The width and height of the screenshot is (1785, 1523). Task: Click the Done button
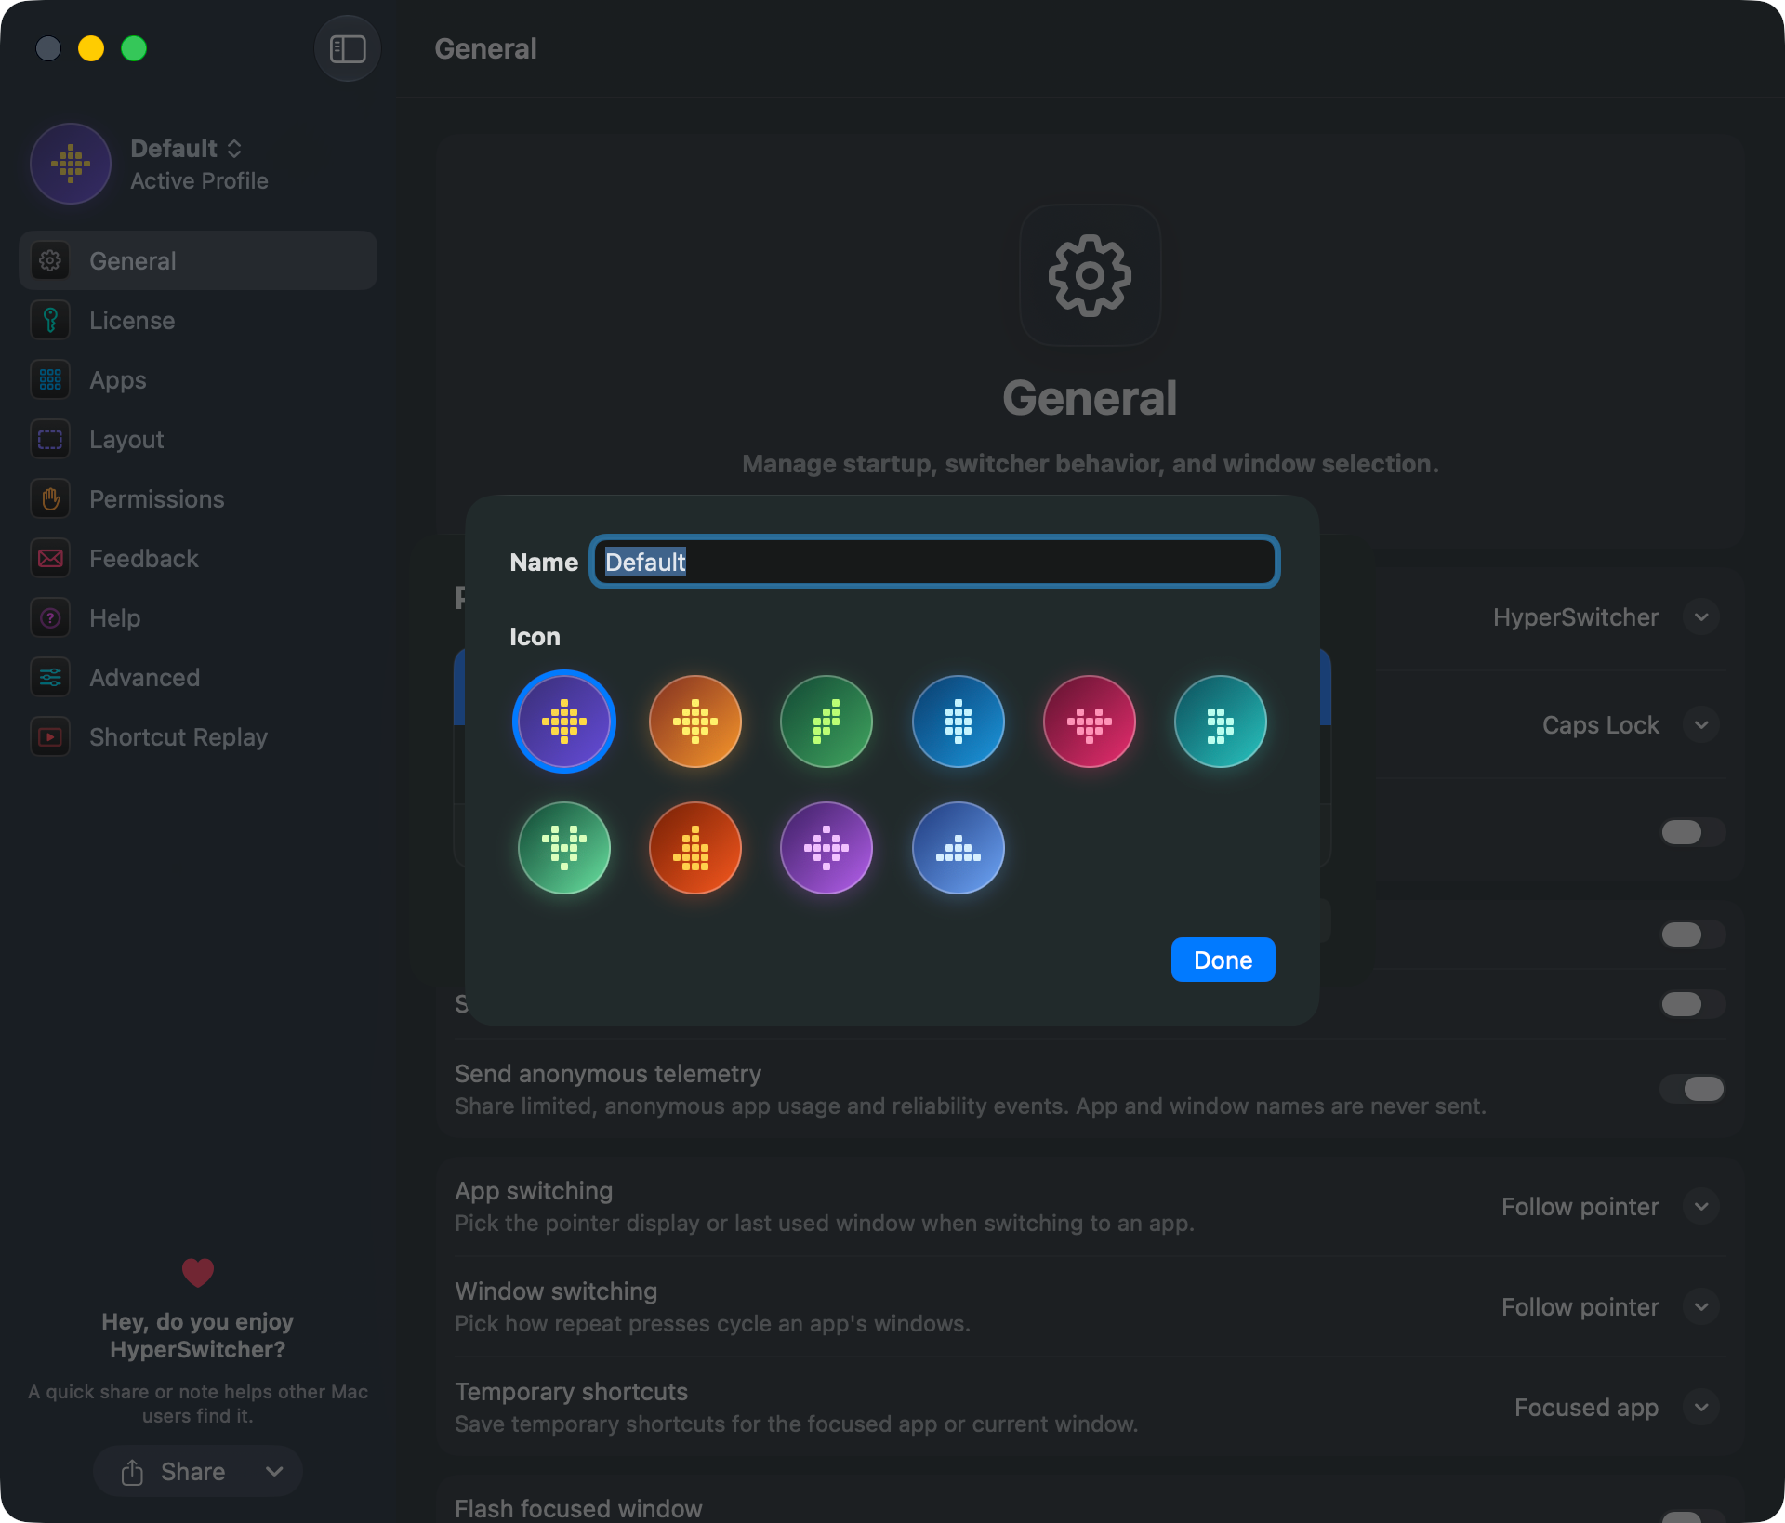[x=1223, y=960]
